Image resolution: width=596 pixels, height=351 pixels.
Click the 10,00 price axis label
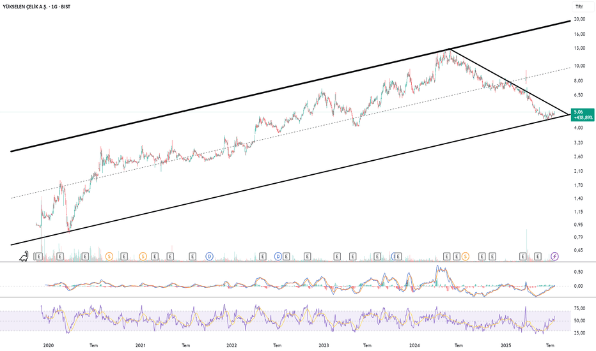click(x=579, y=66)
